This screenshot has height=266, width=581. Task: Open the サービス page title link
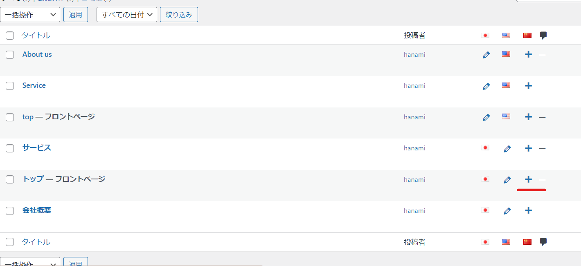point(37,148)
